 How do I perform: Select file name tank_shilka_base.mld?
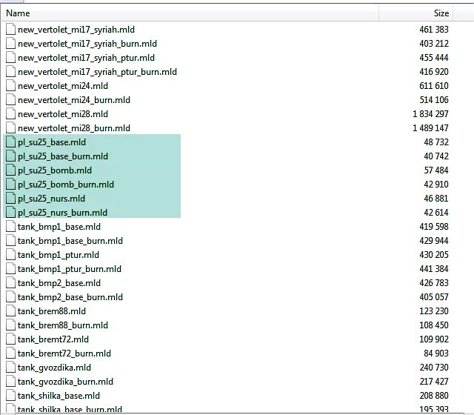click(x=59, y=396)
